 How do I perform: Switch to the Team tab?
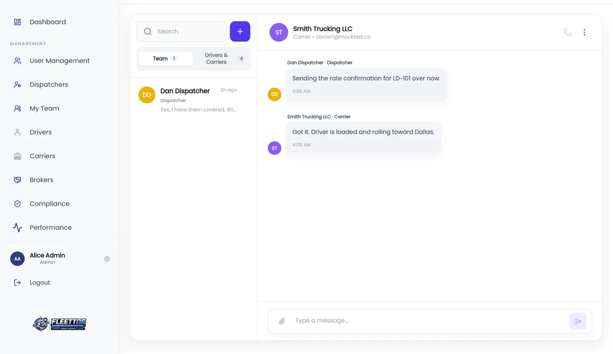pos(166,59)
